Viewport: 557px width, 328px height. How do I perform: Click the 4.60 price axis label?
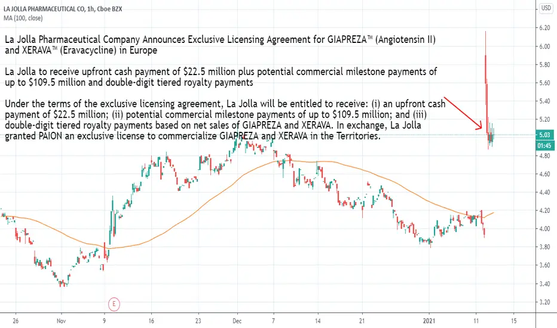(544, 174)
